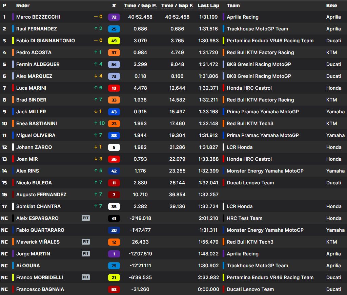
Task: Click Ai Ogura's last lap time 1:30.902
Action: 208,266
